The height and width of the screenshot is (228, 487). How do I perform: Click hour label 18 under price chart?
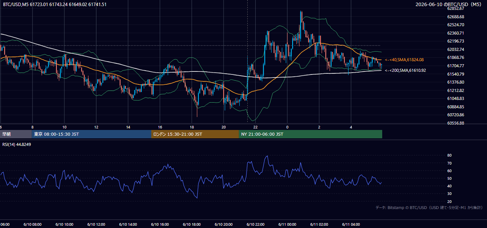click(192, 127)
